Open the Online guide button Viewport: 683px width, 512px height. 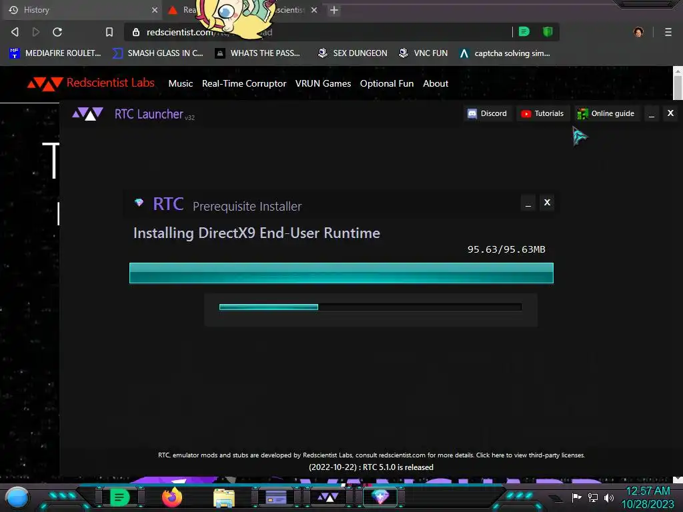(x=606, y=113)
